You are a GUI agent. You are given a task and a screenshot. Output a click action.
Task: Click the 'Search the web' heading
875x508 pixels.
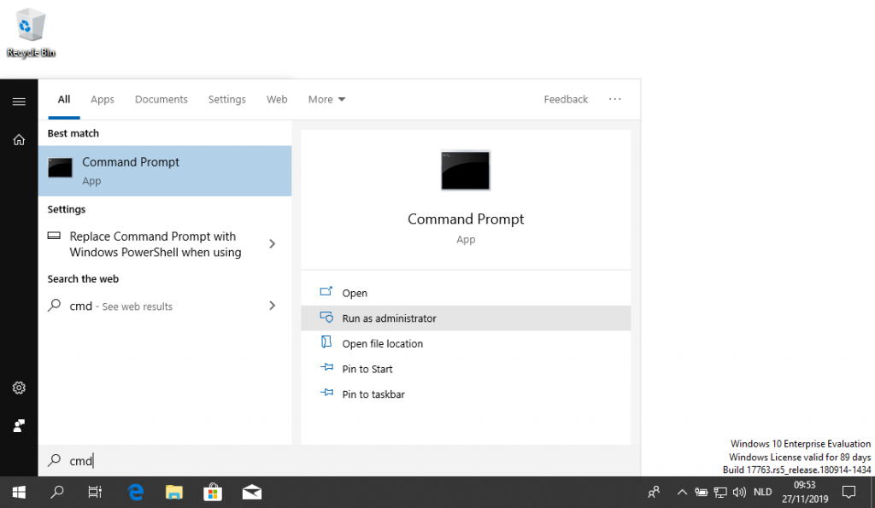83,279
